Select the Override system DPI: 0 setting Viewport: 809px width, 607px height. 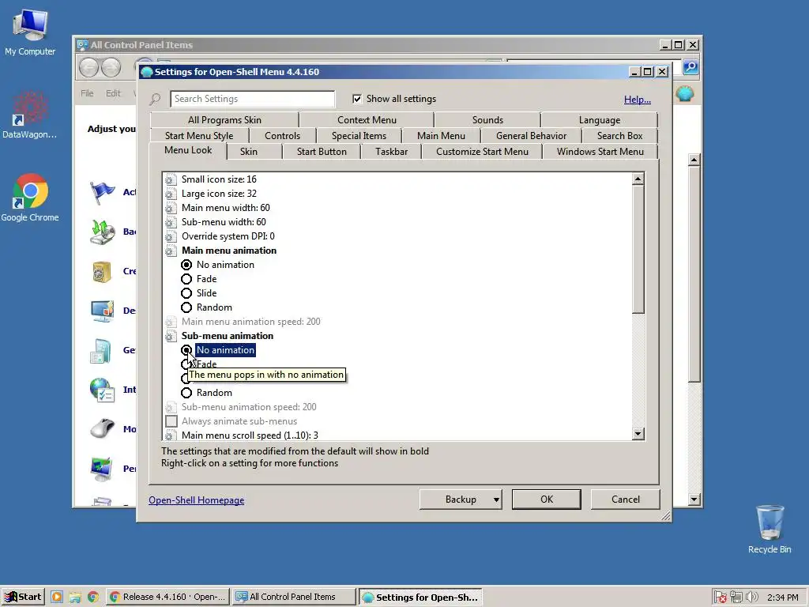(228, 236)
